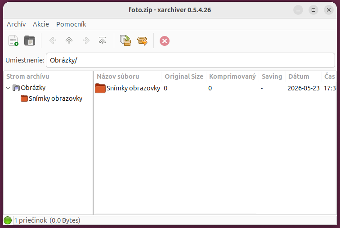Sort by Názov súboru column header

point(128,76)
